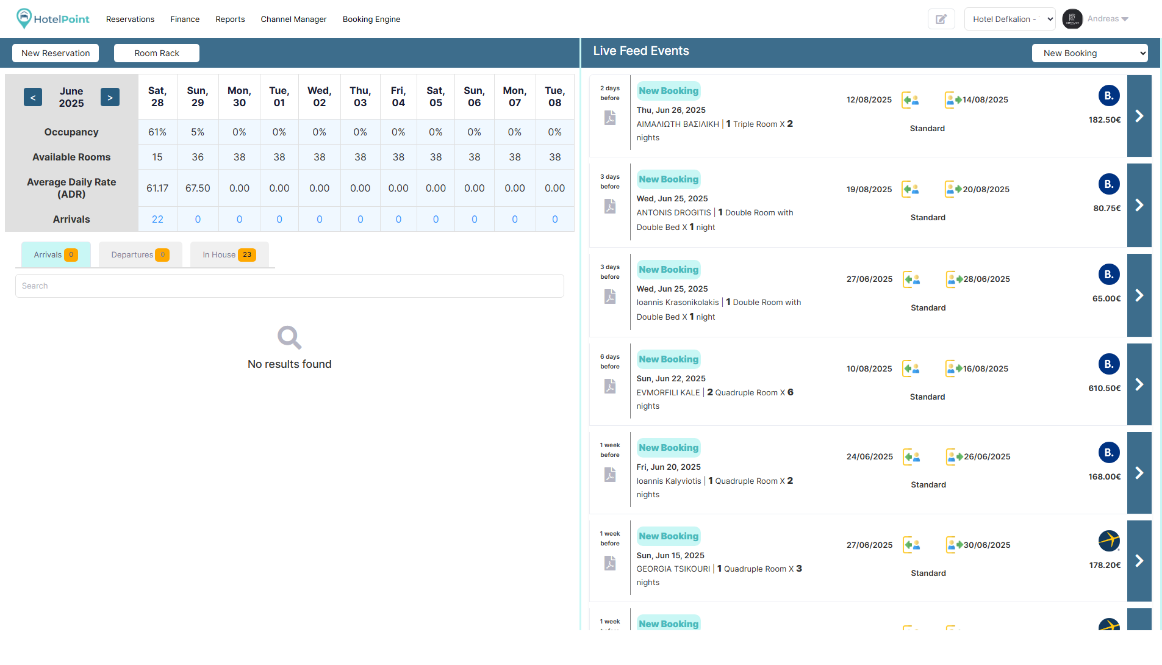Open the Finance menu

(x=185, y=19)
